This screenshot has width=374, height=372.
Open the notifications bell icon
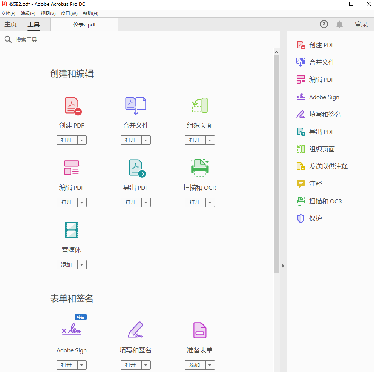click(339, 24)
